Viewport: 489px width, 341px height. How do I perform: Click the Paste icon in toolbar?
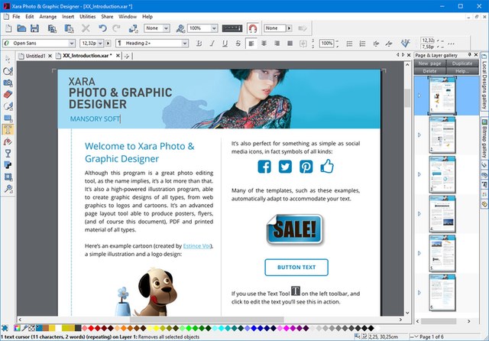point(69,29)
